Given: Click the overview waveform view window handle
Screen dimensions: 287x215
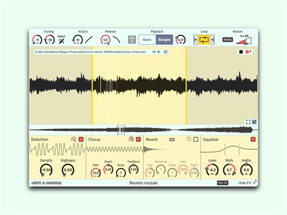Looking at the screenshot, I should (121, 130).
